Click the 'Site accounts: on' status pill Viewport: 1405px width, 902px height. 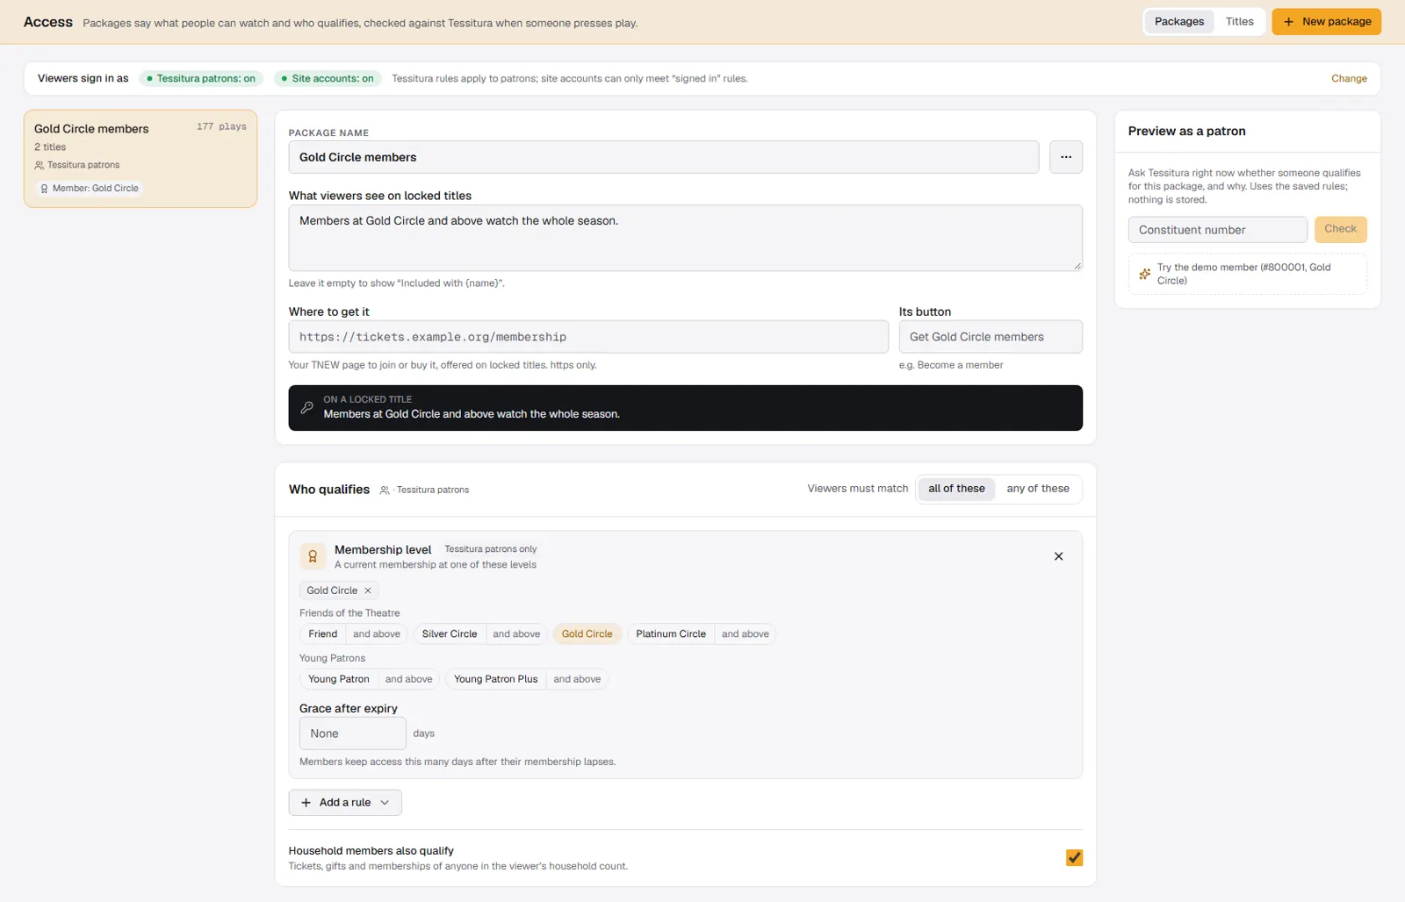click(328, 79)
